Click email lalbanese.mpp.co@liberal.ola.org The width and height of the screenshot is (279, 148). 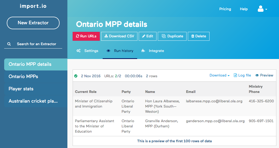[214, 101]
